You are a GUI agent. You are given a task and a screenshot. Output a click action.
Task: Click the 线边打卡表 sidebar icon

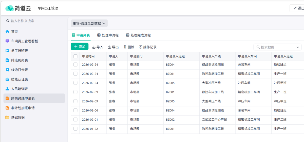click(7, 70)
